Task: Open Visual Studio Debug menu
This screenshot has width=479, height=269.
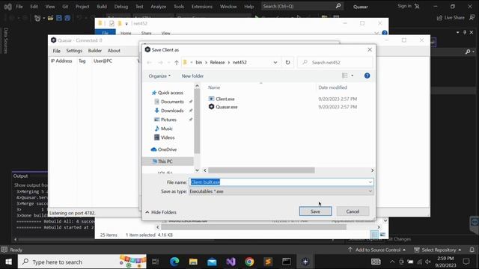Action: (121, 7)
